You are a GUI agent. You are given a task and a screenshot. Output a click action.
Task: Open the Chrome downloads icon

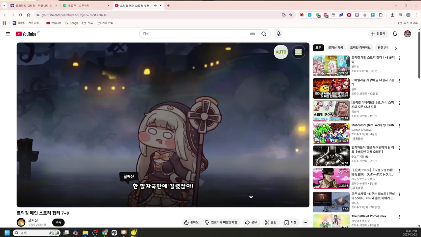pos(392,15)
